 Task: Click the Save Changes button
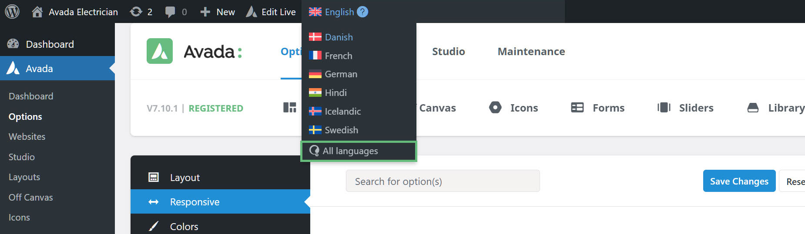point(739,181)
